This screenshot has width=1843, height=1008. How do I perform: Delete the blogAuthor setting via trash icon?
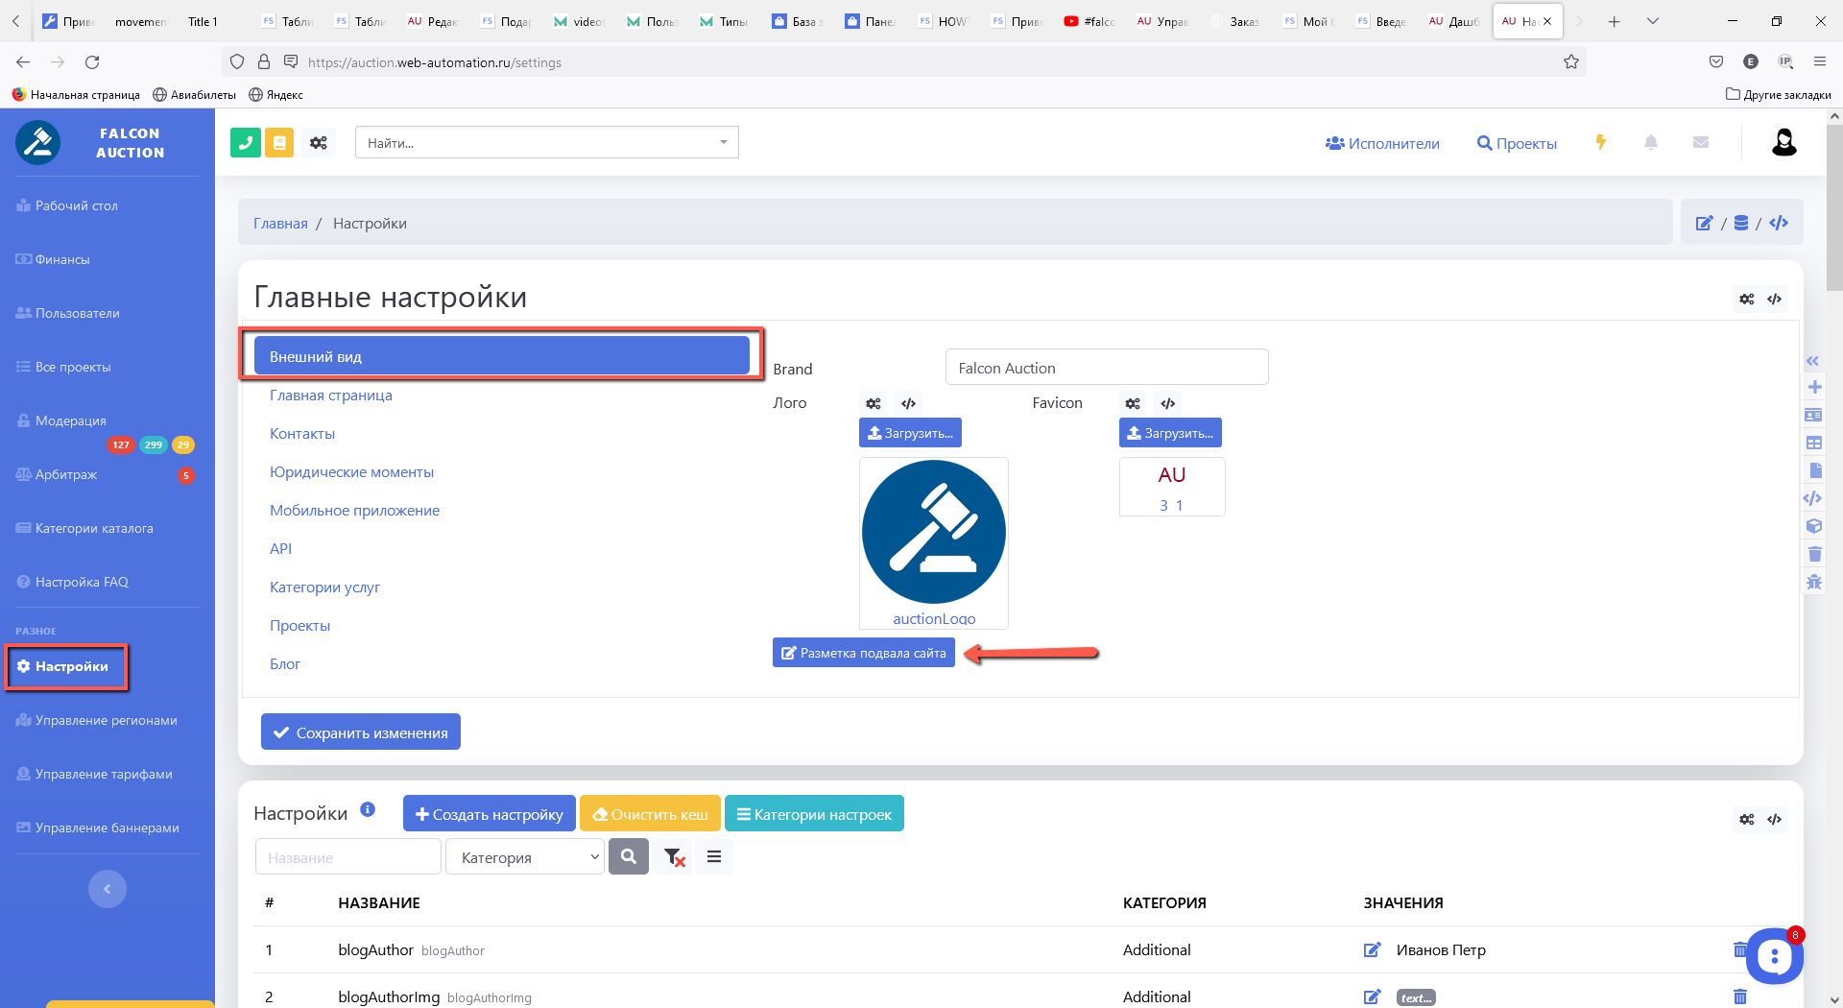[1738, 949]
